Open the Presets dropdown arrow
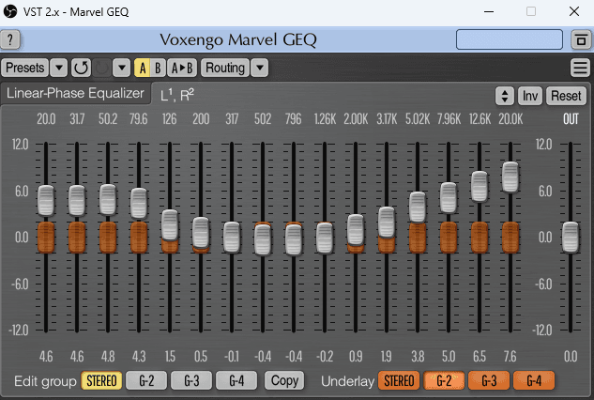Screen dimensions: 594x400 [x=59, y=68]
